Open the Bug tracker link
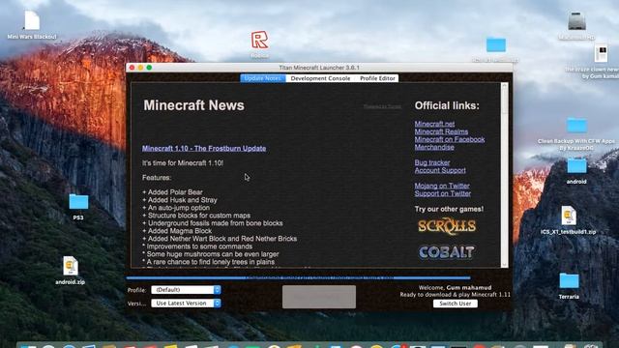The image size is (619, 348). (x=432, y=162)
